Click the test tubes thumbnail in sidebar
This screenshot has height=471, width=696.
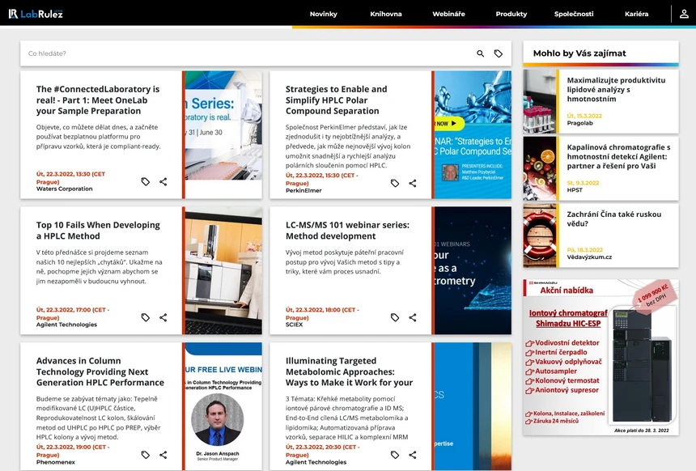pos(540,101)
